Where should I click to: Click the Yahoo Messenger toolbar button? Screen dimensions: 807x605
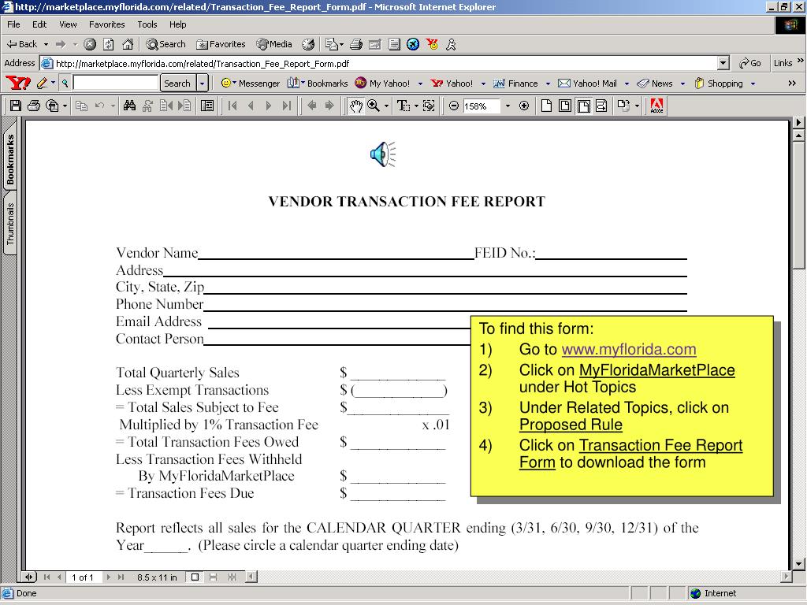[x=251, y=84]
